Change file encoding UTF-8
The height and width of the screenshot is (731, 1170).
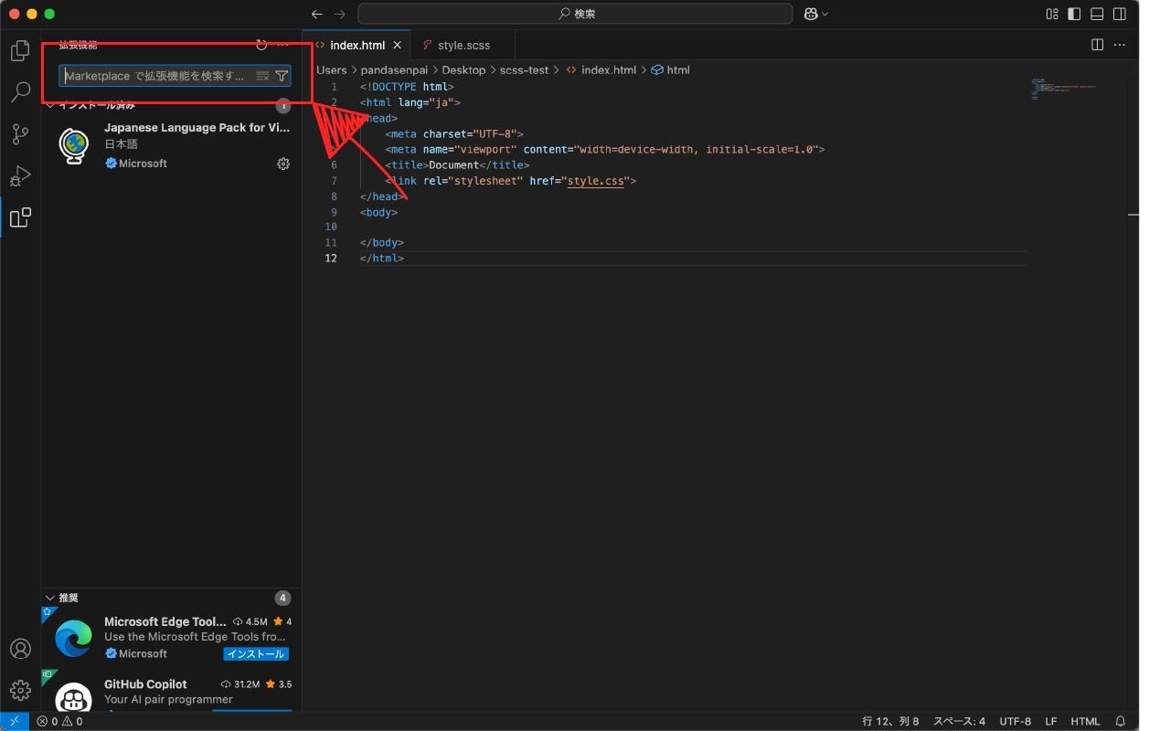click(1015, 721)
